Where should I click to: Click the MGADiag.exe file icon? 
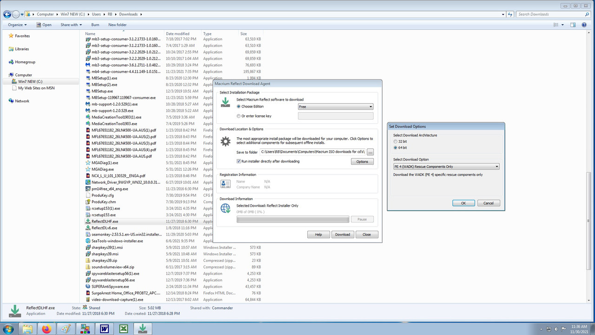(x=88, y=169)
